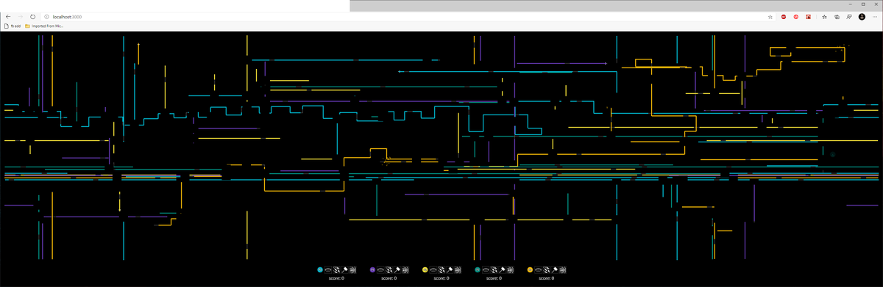Open the Favorites list button
The image size is (883, 287).
pos(825,17)
